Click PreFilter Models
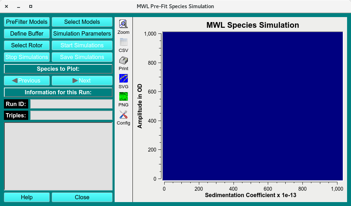This screenshot has width=351, height=206. pos(26,22)
